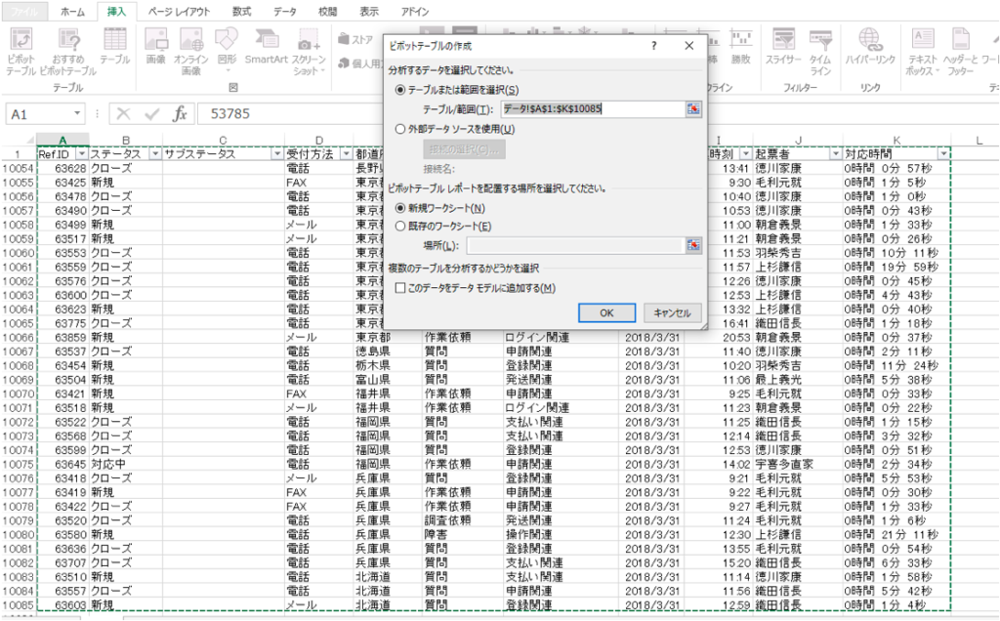Select '外部データ ソースを使用' radio button
This screenshot has width=1000, height=621.
(400, 129)
